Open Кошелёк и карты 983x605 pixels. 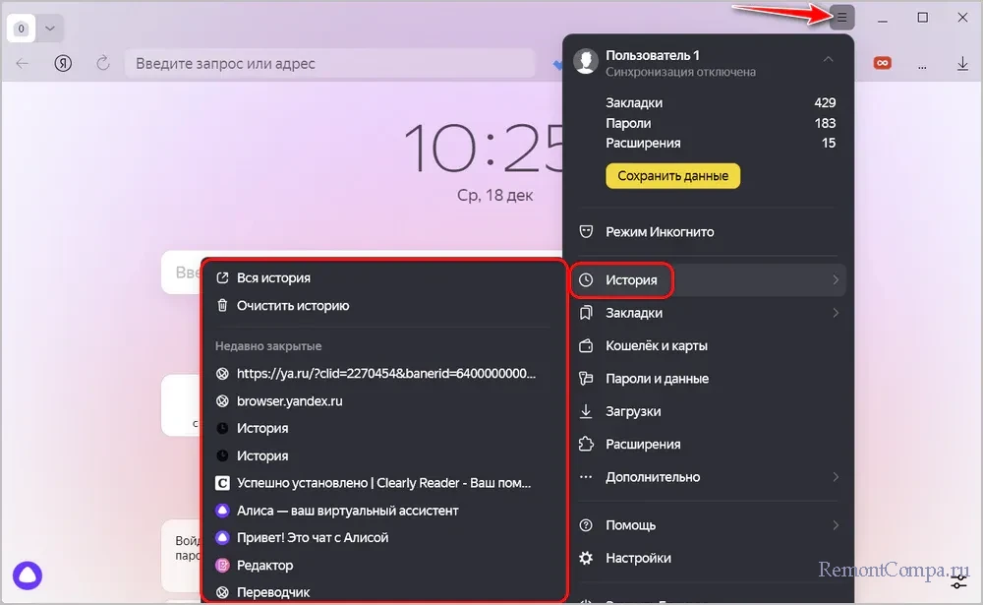(x=709, y=346)
